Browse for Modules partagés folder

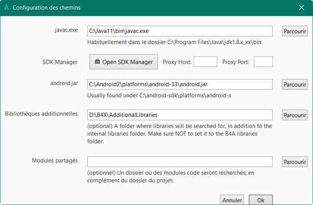click(295, 162)
